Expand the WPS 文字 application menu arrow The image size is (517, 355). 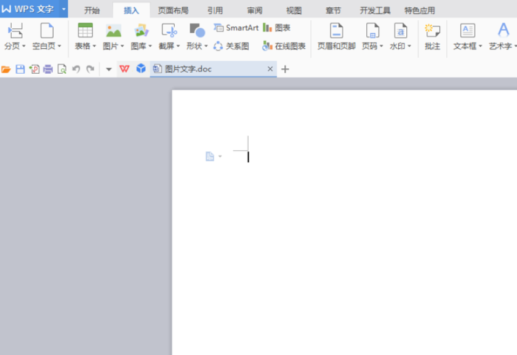tap(63, 9)
